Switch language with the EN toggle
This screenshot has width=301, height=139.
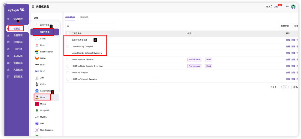tap(287, 7)
